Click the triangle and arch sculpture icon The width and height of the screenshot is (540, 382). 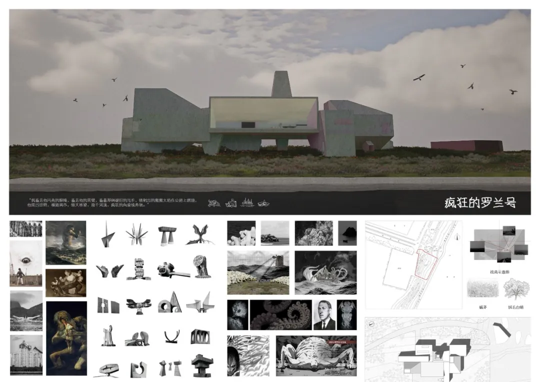[x=170, y=302]
